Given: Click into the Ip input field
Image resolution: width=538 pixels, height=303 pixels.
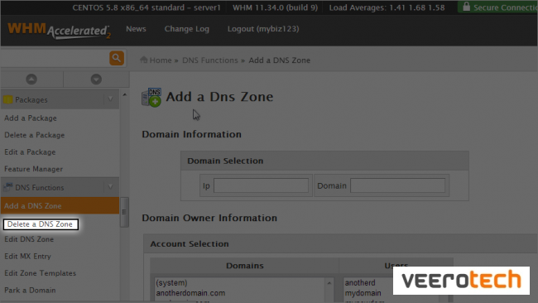Looking at the screenshot, I should [x=261, y=185].
